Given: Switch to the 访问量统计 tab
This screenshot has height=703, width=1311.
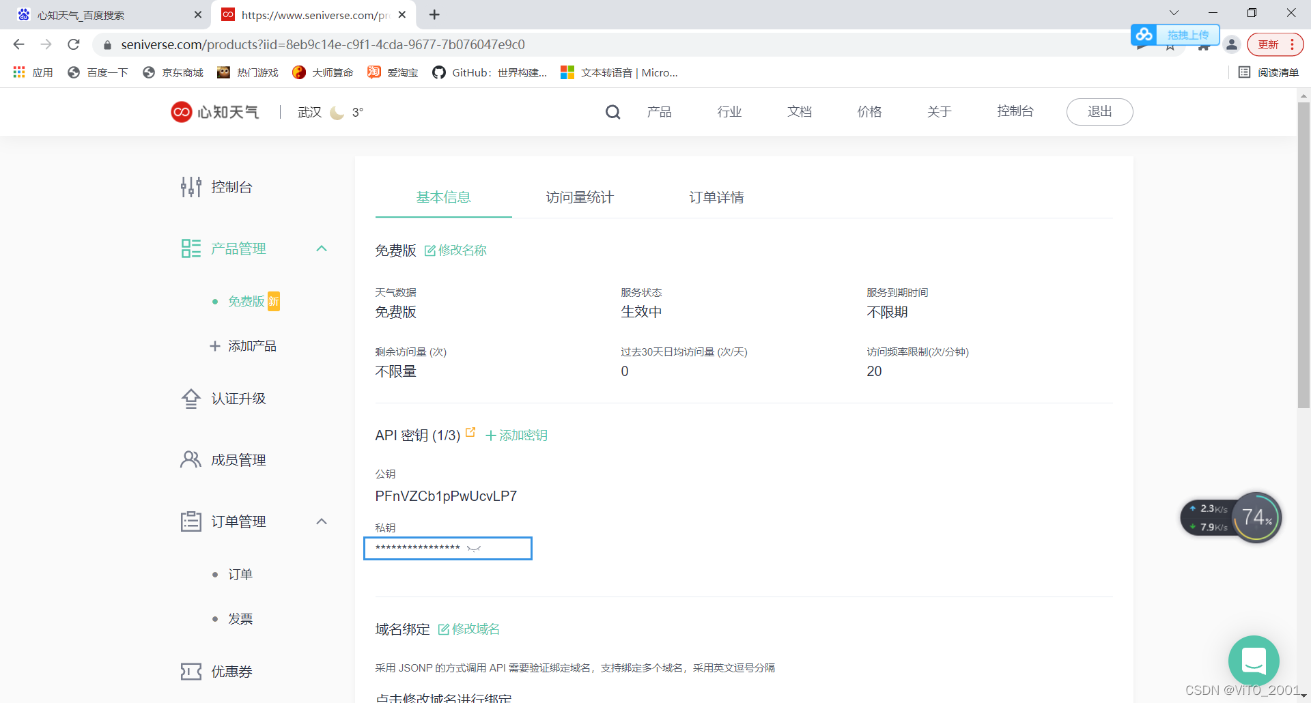Looking at the screenshot, I should 580,197.
